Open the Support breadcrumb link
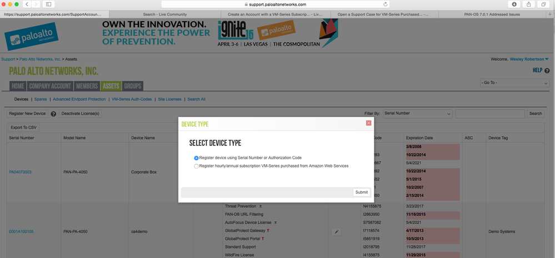This screenshot has height=258, width=555. point(8,59)
